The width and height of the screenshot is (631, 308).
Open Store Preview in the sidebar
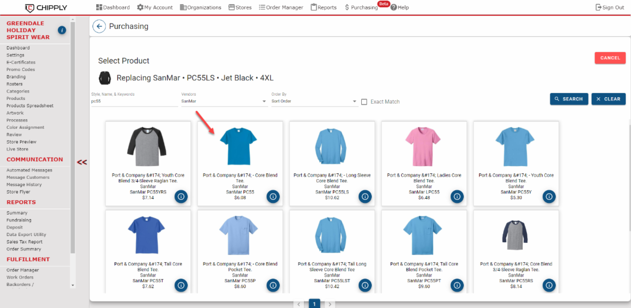coord(22,142)
